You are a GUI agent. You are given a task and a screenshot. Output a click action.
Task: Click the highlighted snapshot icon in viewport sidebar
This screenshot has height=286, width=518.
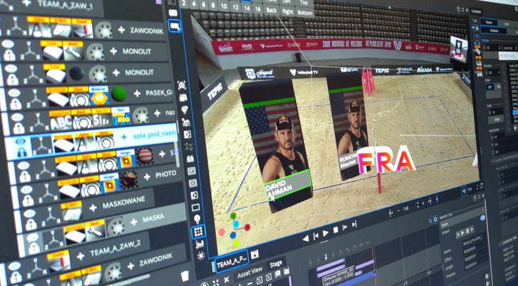click(174, 26)
